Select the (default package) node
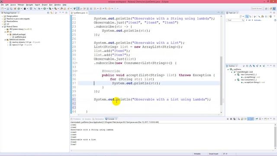Image resolution: width=277 pixels, height=156 pixels. 19,34
